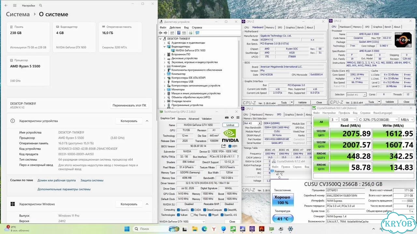The width and height of the screenshot is (417, 234).
Task: Click Копировать for Характеристики устройства
Action: coord(129,121)
